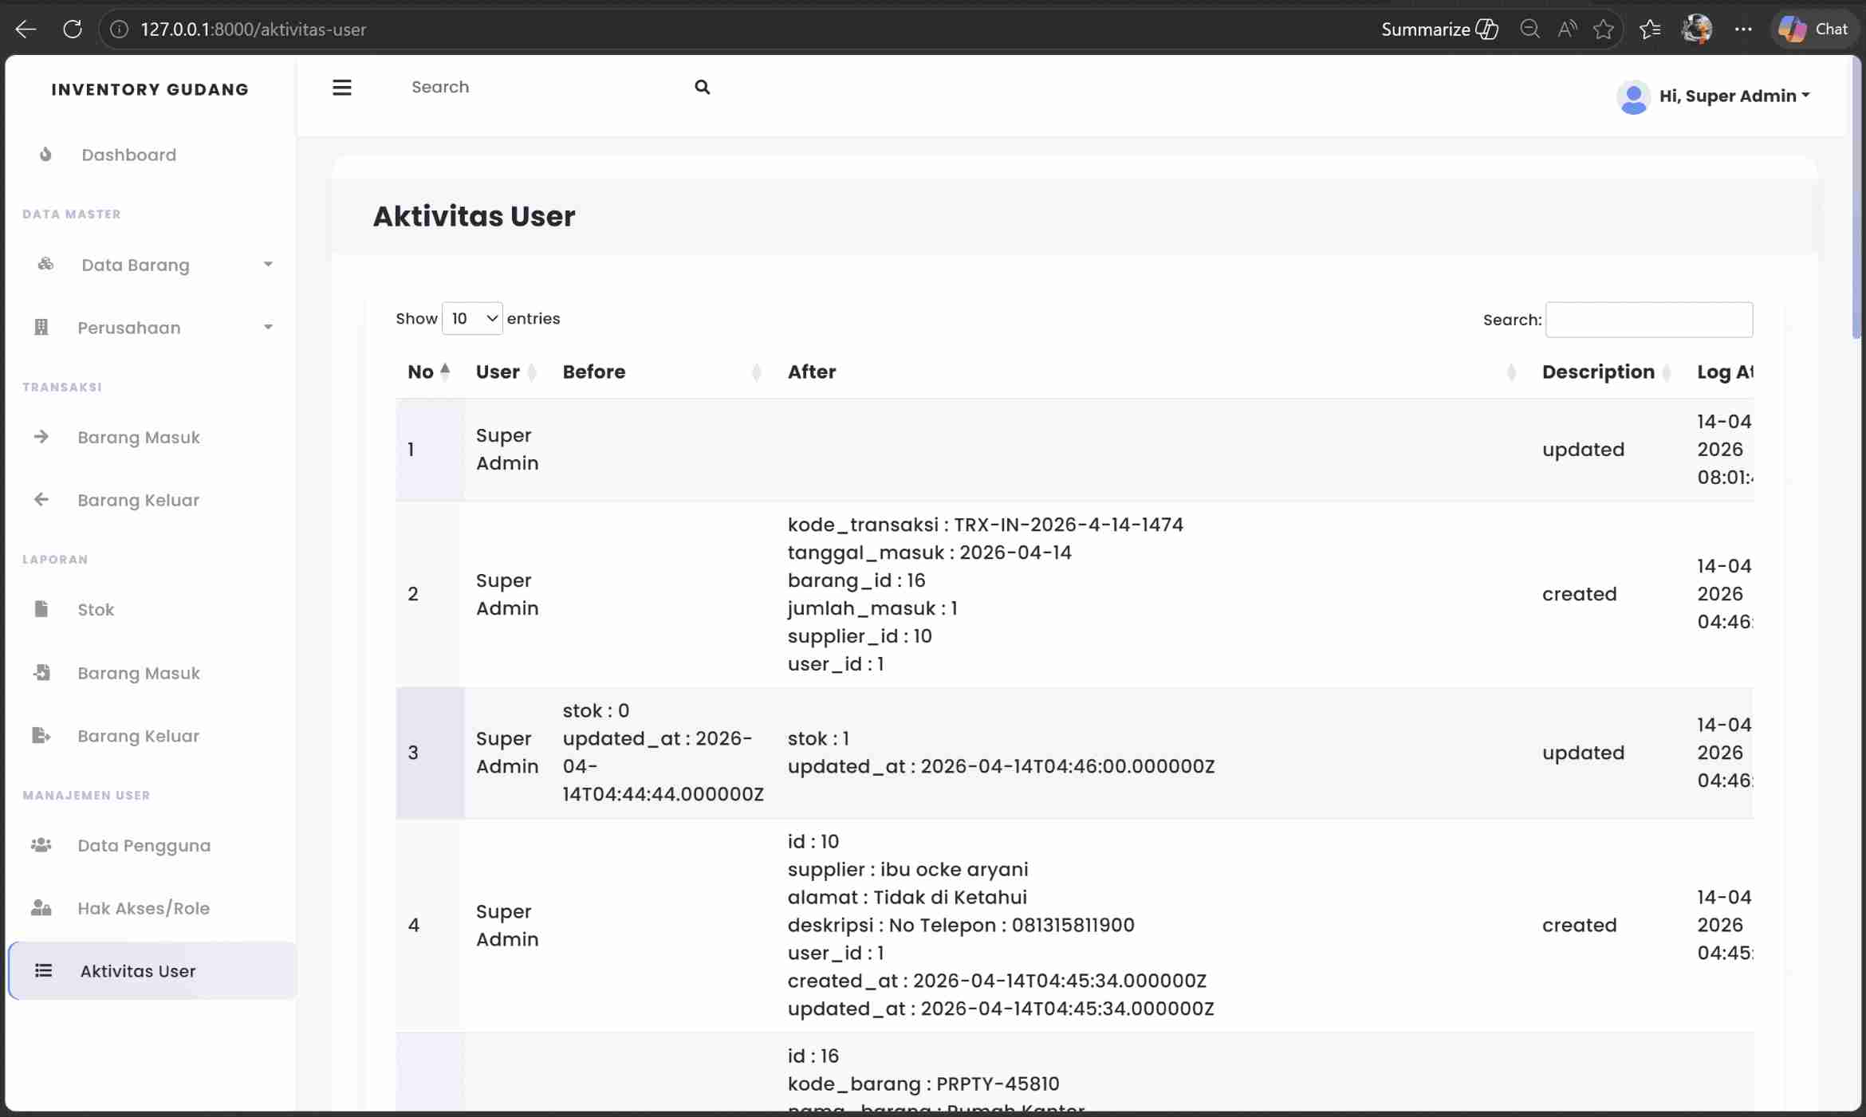Click the Aktivitas User list icon
1866x1117 pixels.
tap(44, 970)
